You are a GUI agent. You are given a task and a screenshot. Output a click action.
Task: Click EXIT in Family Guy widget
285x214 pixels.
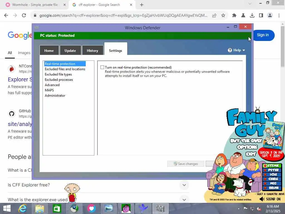click(x=251, y=154)
